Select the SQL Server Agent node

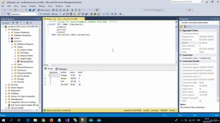(25, 105)
